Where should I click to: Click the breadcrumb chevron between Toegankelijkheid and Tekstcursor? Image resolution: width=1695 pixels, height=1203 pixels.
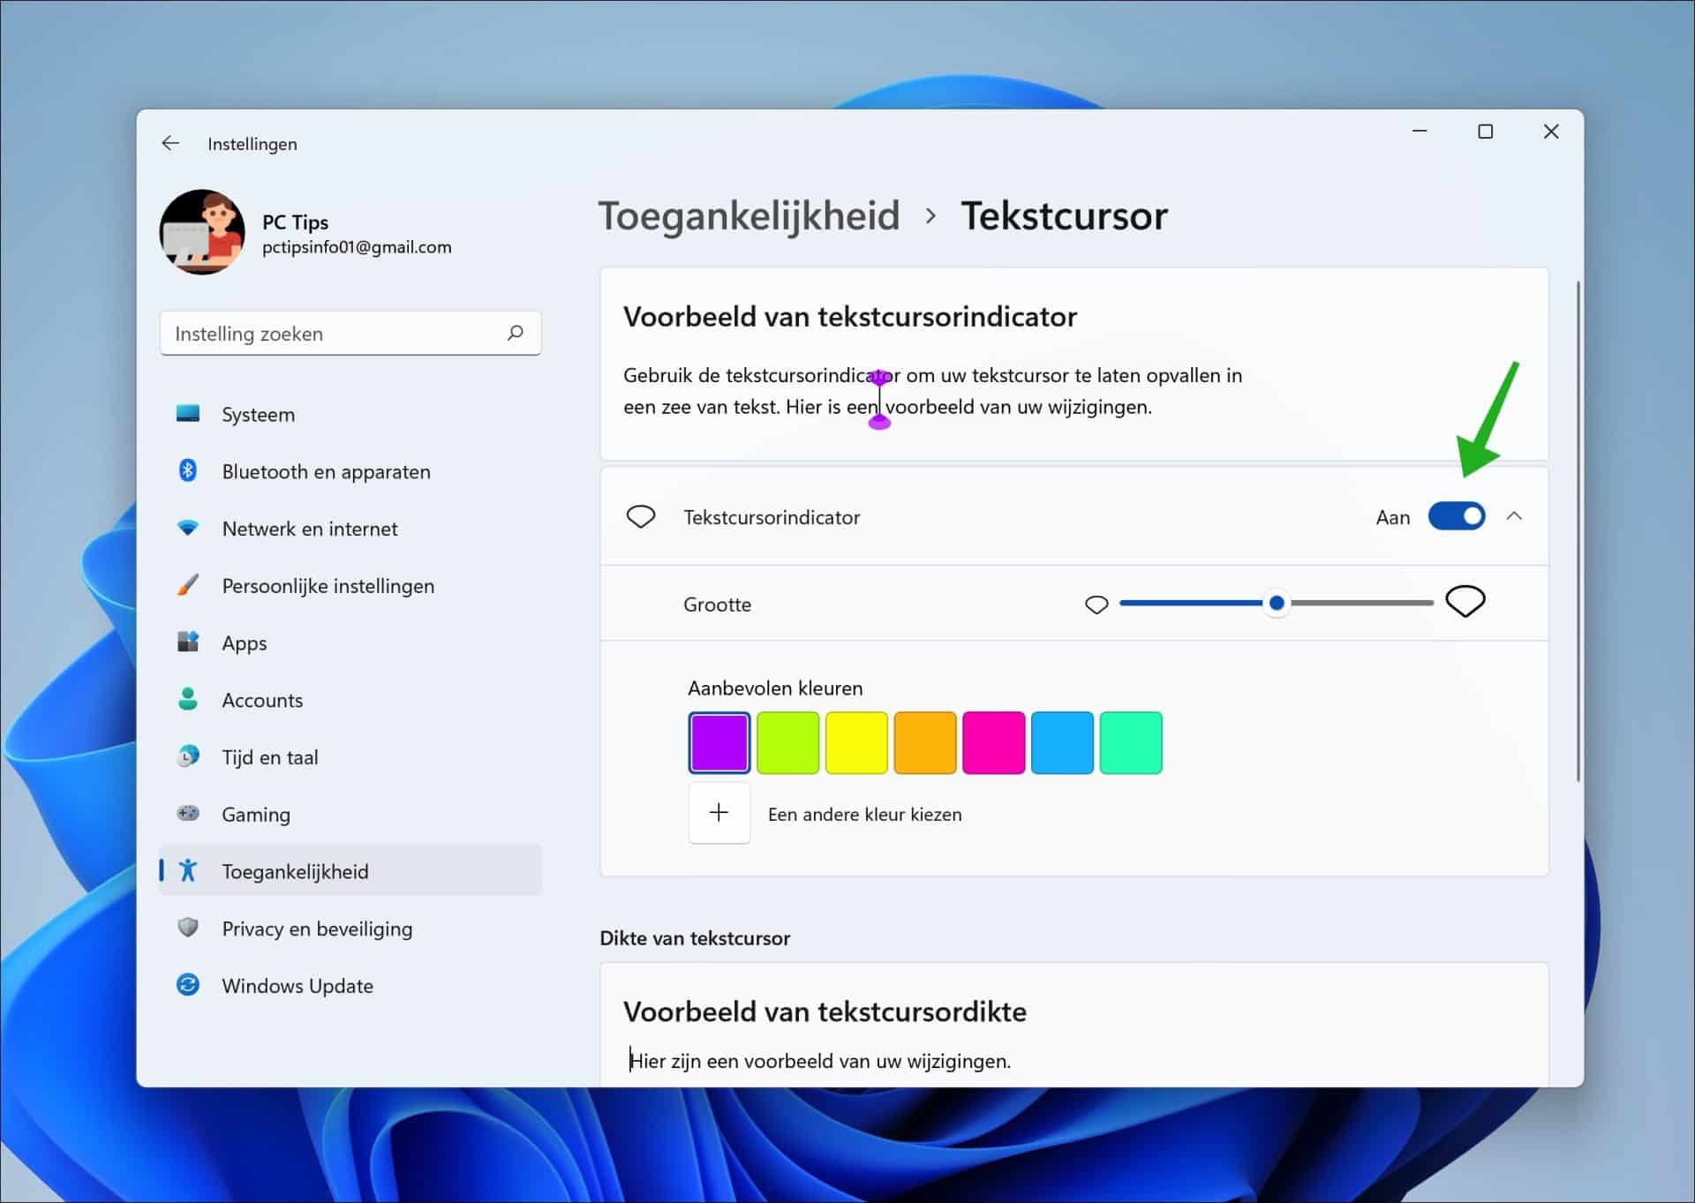pyautogui.click(x=930, y=216)
